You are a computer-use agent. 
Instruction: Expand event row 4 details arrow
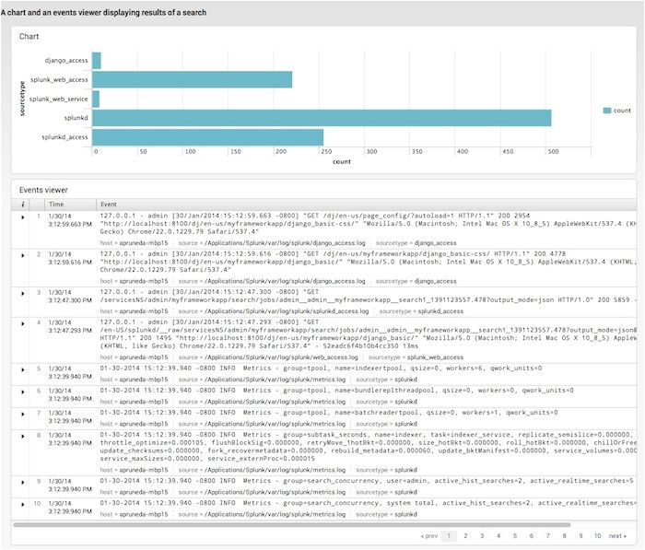[x=23, y=323]
